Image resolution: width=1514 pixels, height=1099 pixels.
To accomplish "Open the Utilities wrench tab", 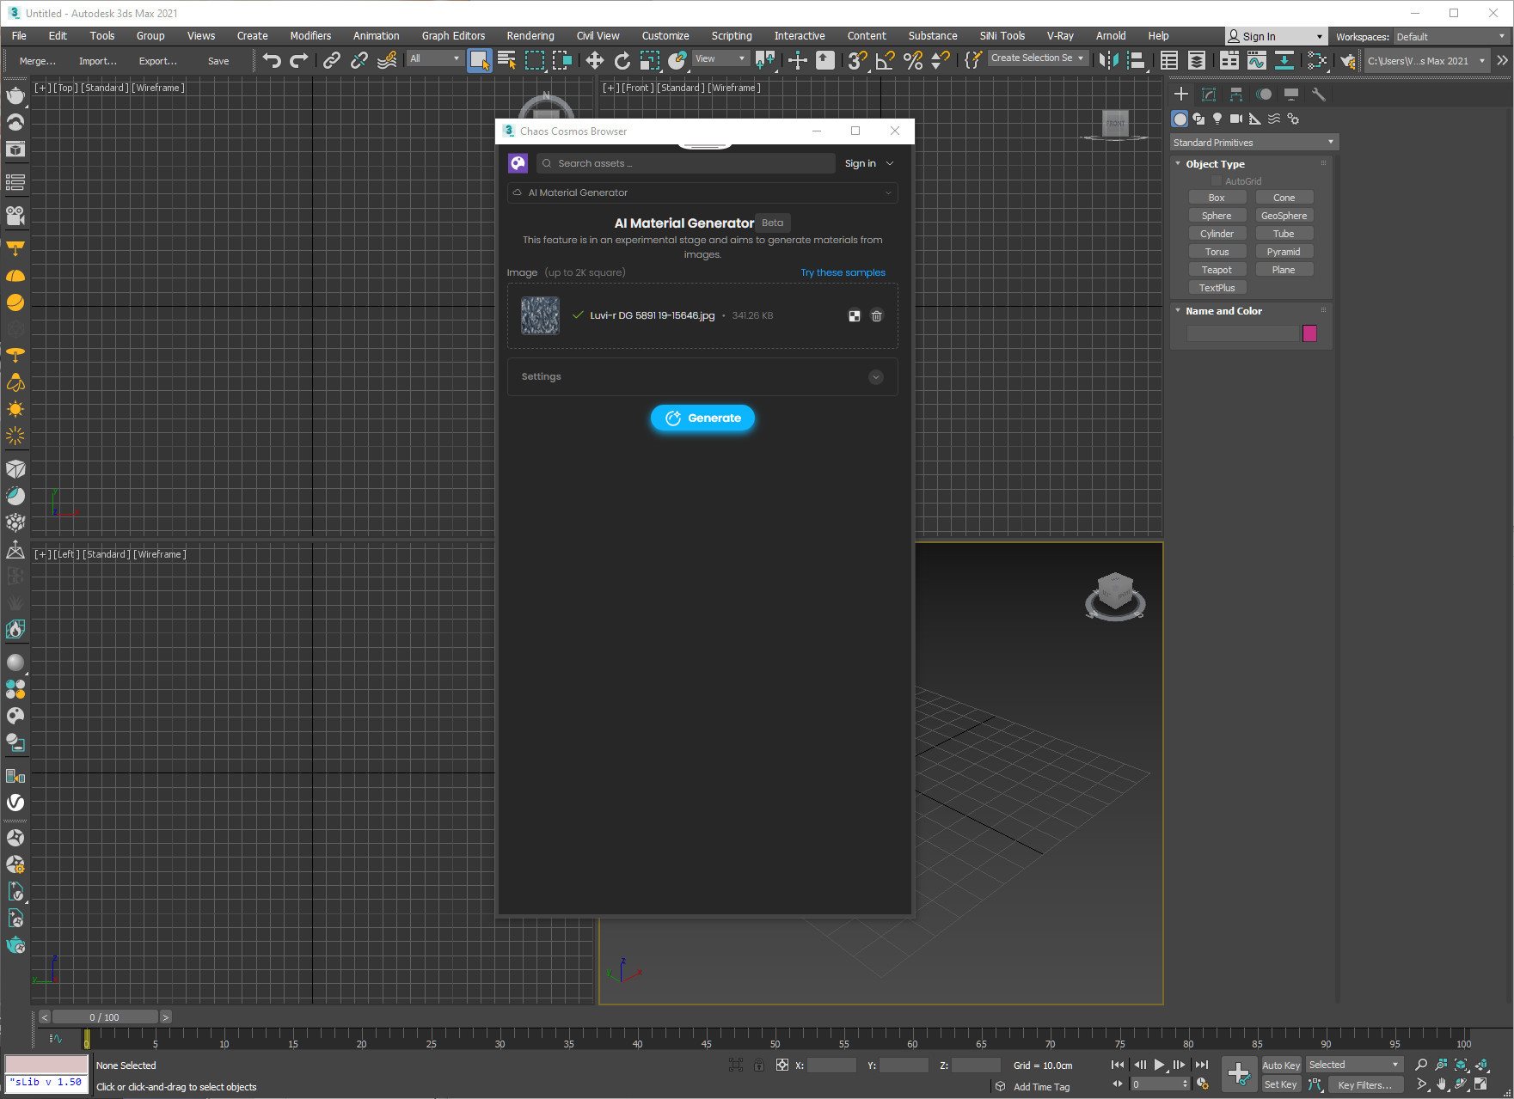I will pos(1319,95).
